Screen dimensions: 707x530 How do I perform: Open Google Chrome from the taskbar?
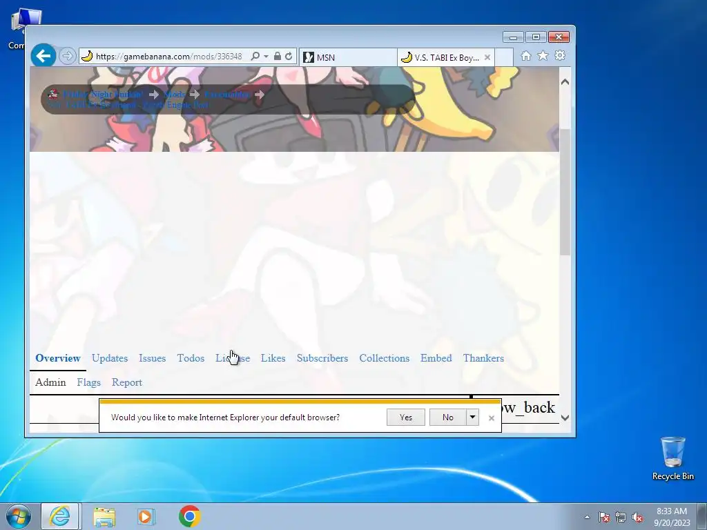(x=189, y=516)
